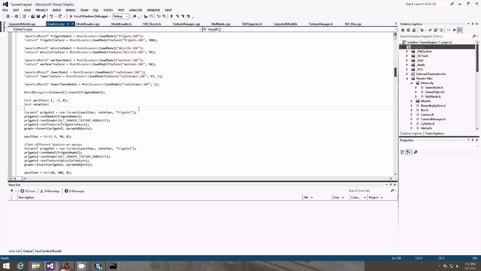The height and width of the screenshot is (271, 481).
Task: Click the Properties wrench icon
Action: (454, 30)
